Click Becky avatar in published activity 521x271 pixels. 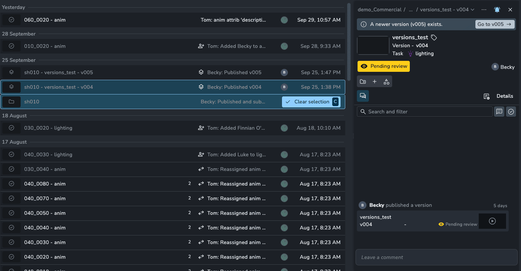363,205
